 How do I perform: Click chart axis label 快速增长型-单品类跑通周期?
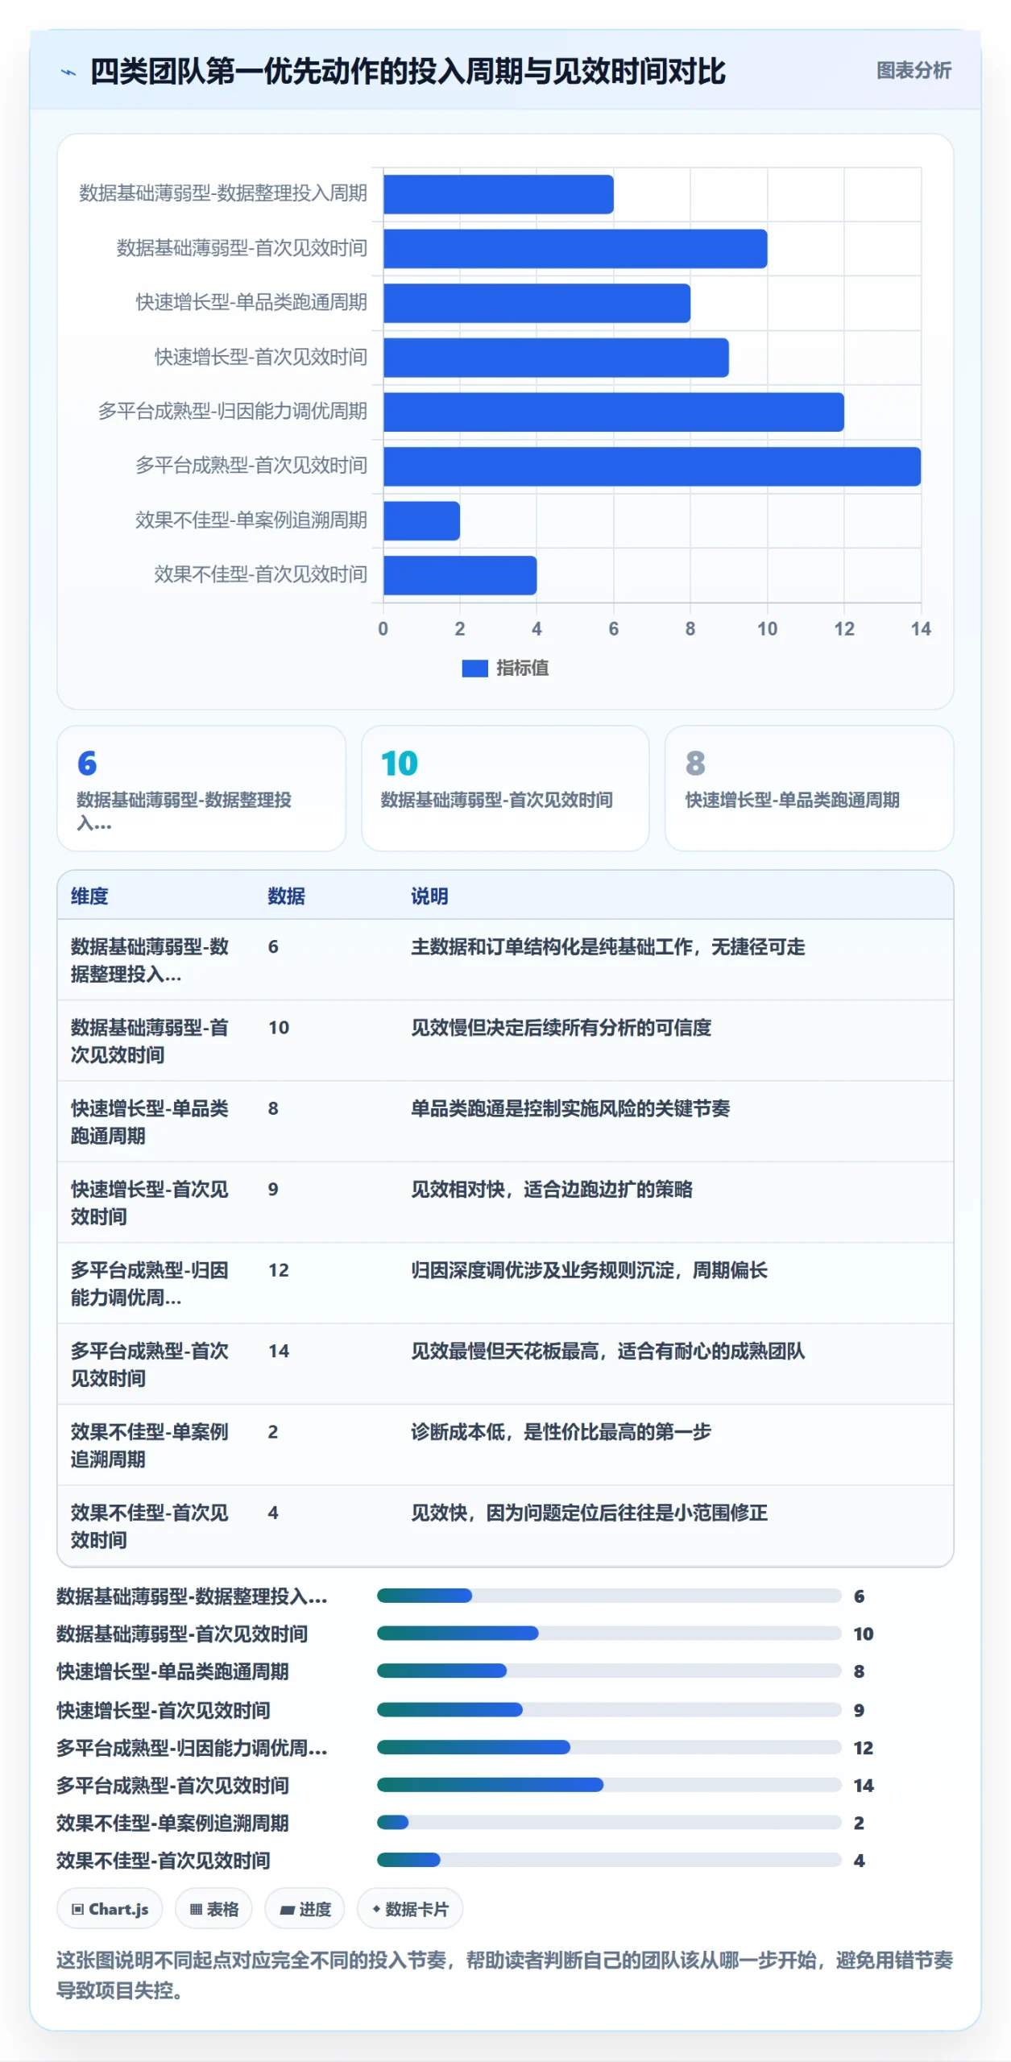coord(251,302)
